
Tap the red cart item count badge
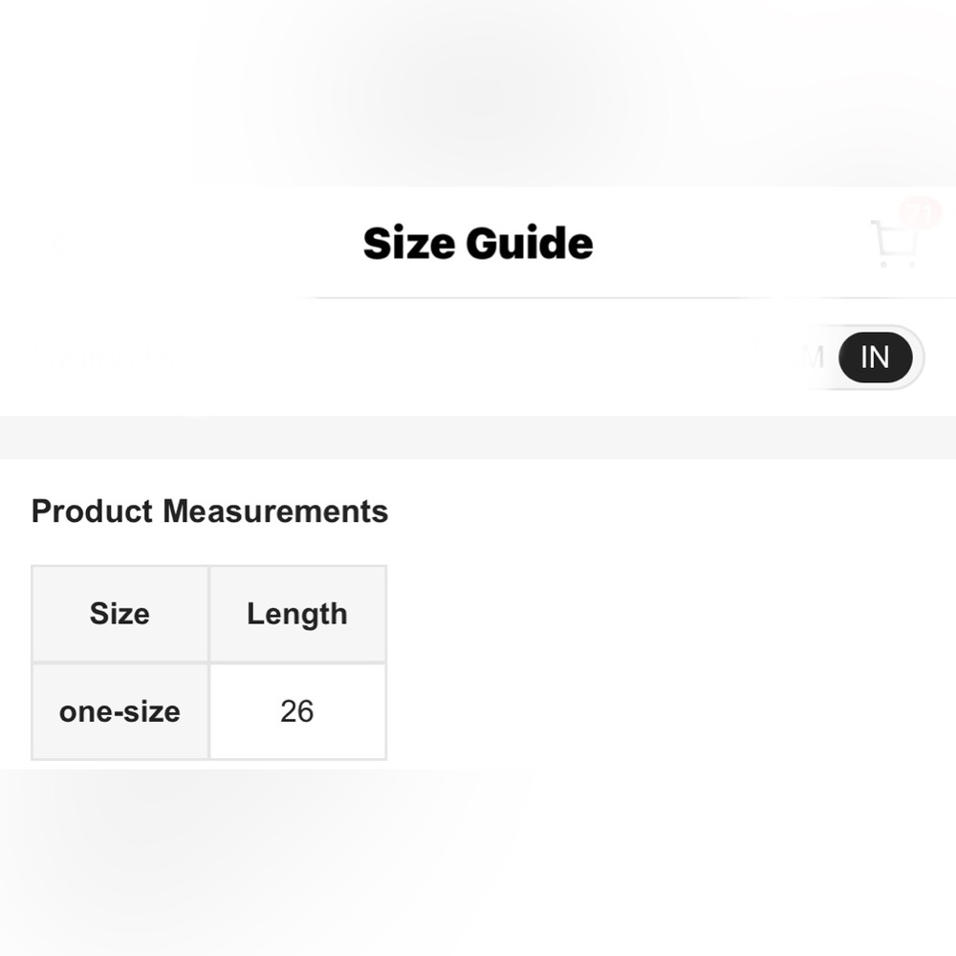[x=920, y=212]
